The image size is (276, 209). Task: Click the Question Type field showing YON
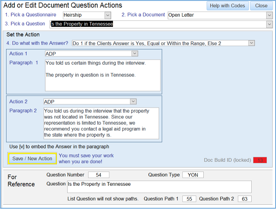coord(193,175)
